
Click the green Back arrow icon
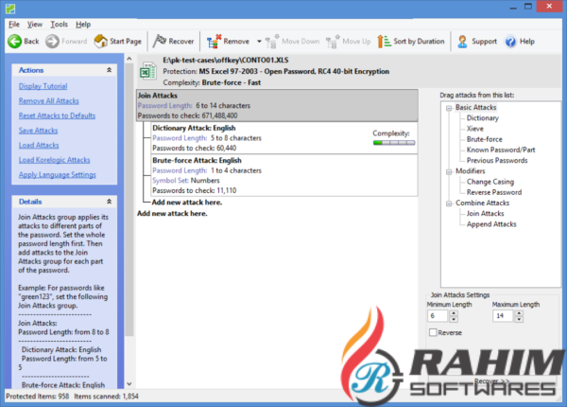[x=15, y=42]
